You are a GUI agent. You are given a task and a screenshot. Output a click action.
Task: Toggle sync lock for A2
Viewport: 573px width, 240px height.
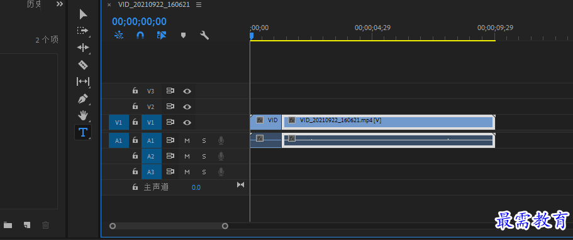pyautogui.click(x=170, y=156)
